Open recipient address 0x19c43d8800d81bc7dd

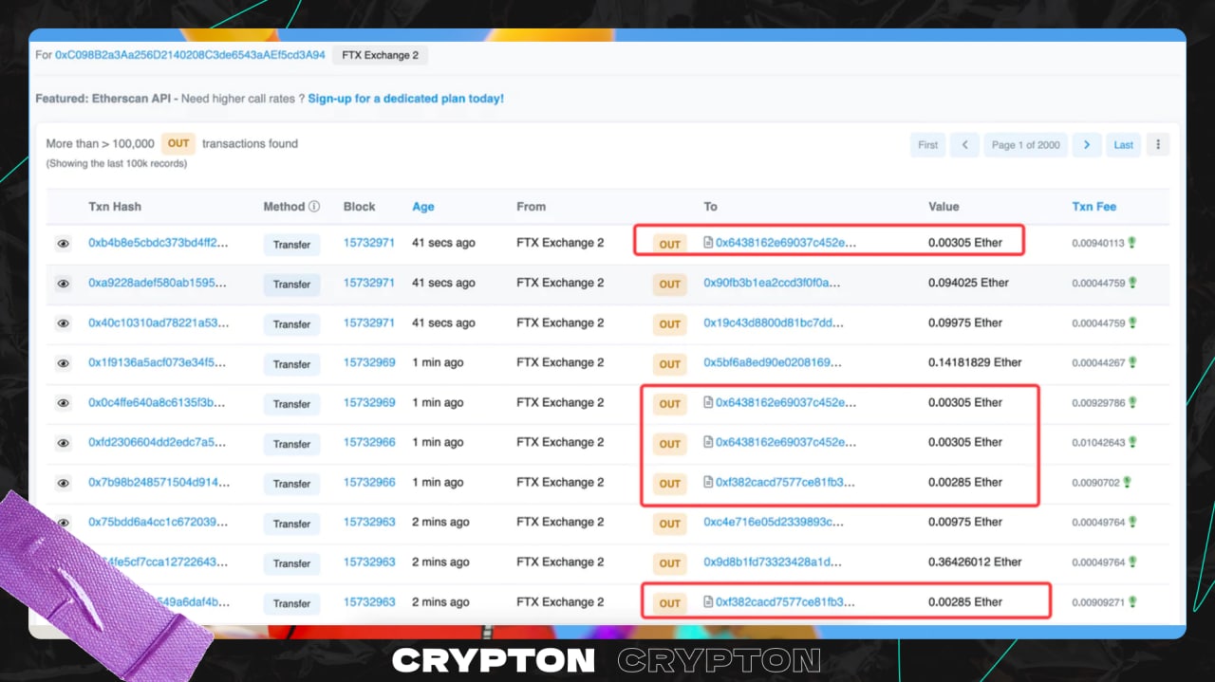pyautogui.click(x=774, y=323)
